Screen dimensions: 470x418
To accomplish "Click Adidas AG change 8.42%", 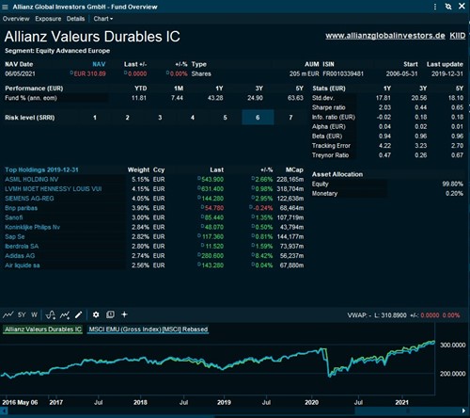I will coord(264,256).
